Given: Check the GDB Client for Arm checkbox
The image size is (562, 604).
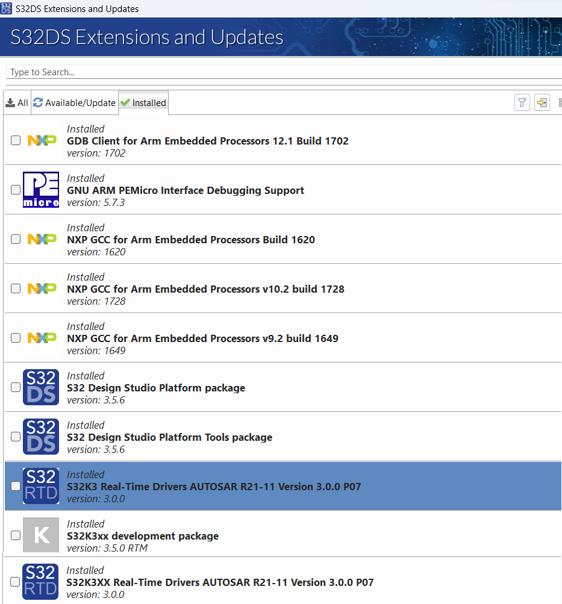Looking at the screenshot, I should 16,140.
